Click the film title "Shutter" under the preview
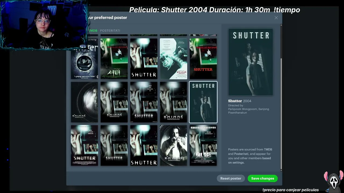Viewport: 344px width, 193px height. [235, 101]
